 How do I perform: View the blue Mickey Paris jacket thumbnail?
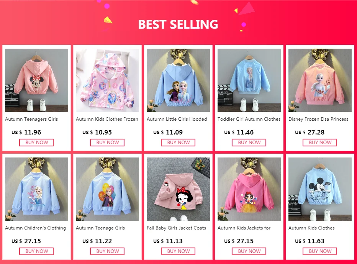pos(320,189)
